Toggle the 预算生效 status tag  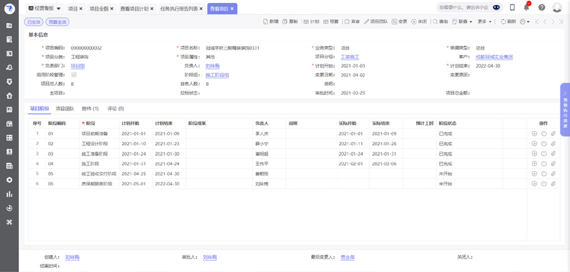[x=58, y=22]
